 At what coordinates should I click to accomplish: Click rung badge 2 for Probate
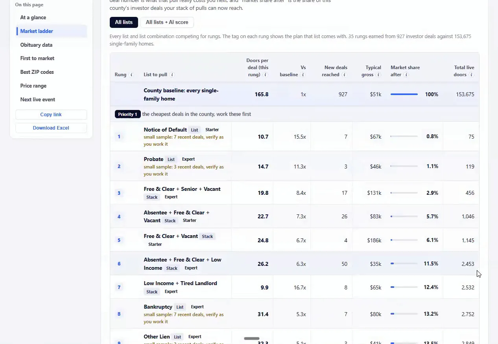click(x=119, y=167)
